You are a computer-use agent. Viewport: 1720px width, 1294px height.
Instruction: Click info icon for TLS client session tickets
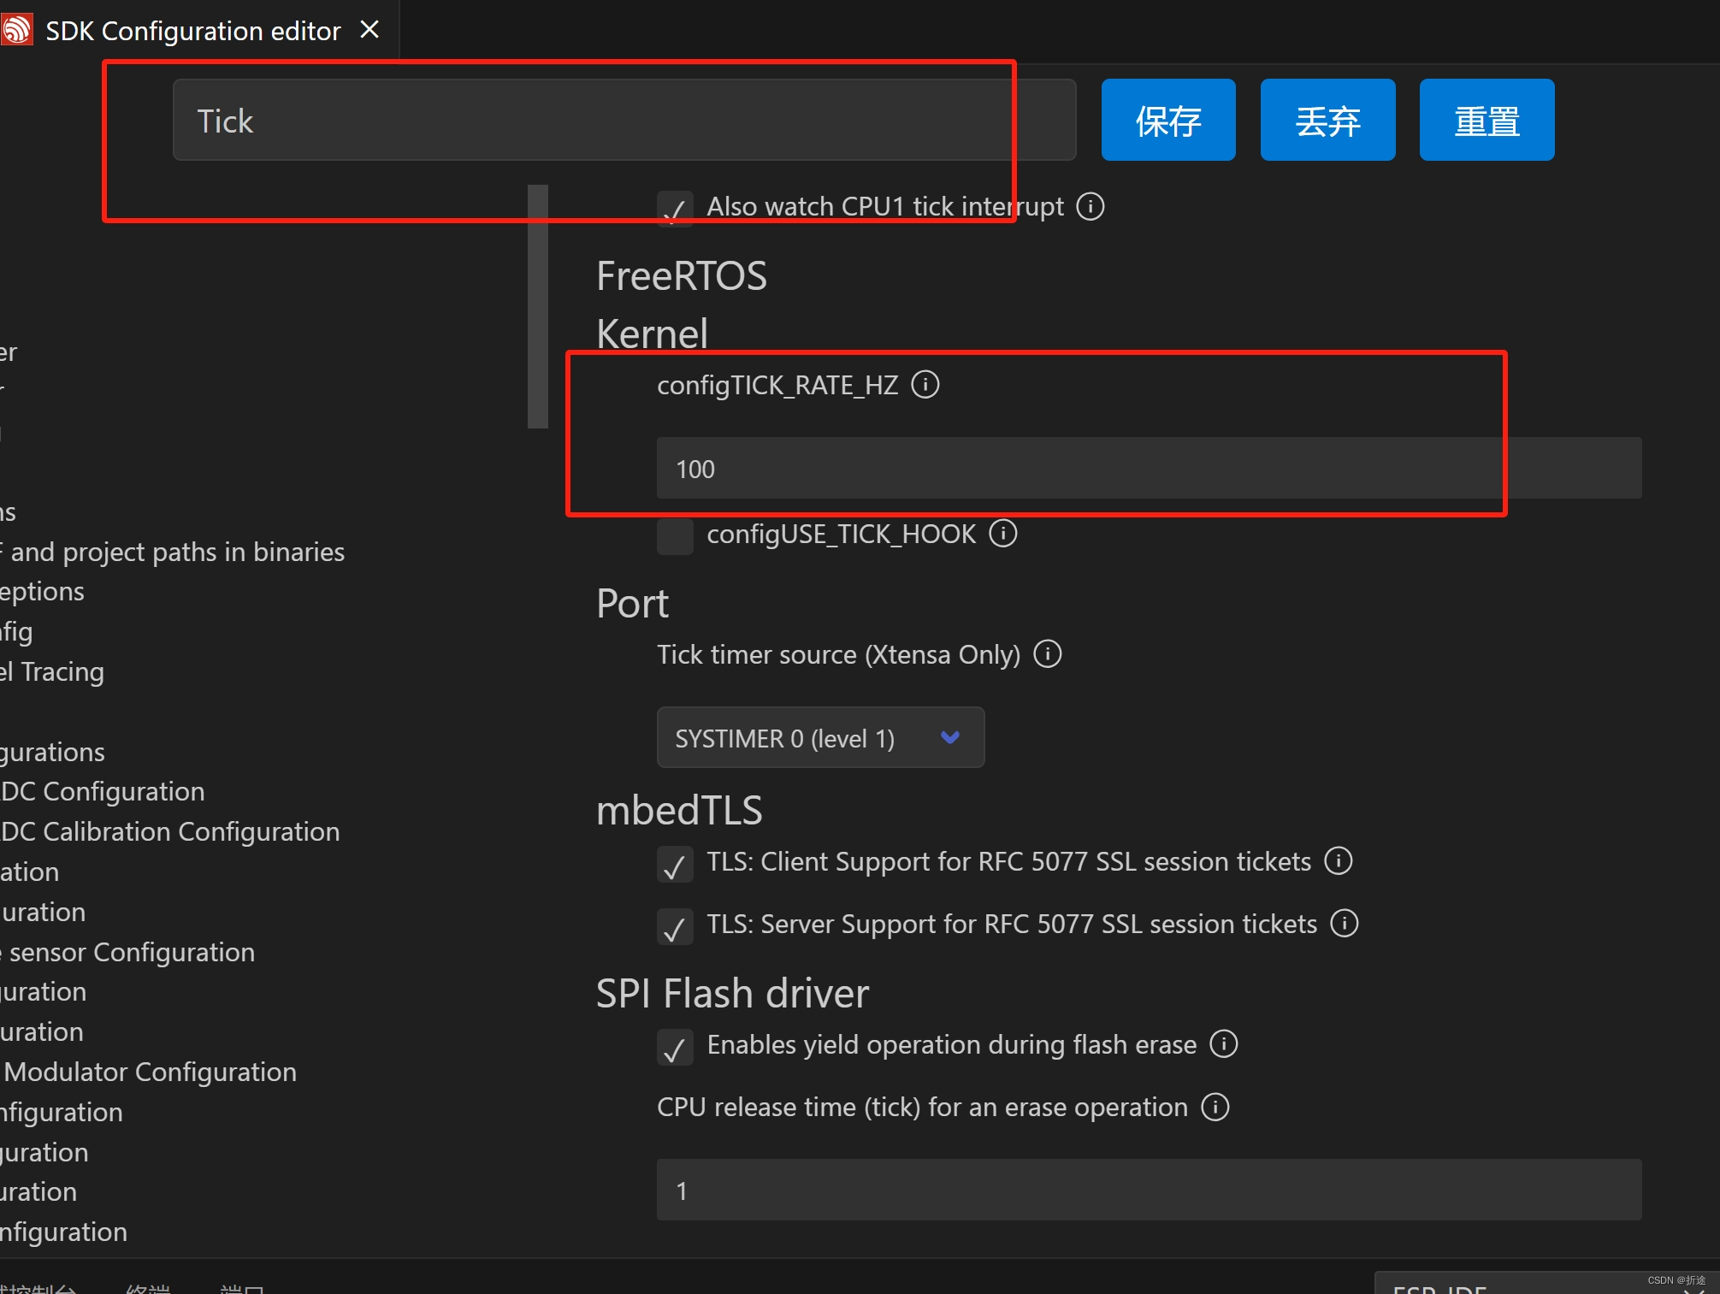click(x=1338, y=861)
